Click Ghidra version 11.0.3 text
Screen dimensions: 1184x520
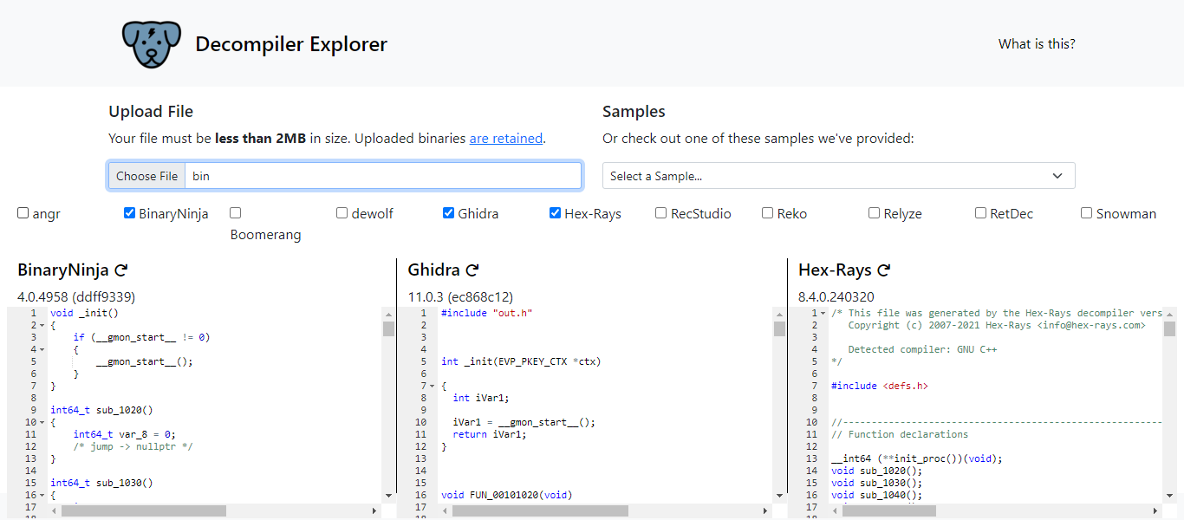[x=461, y=296]
